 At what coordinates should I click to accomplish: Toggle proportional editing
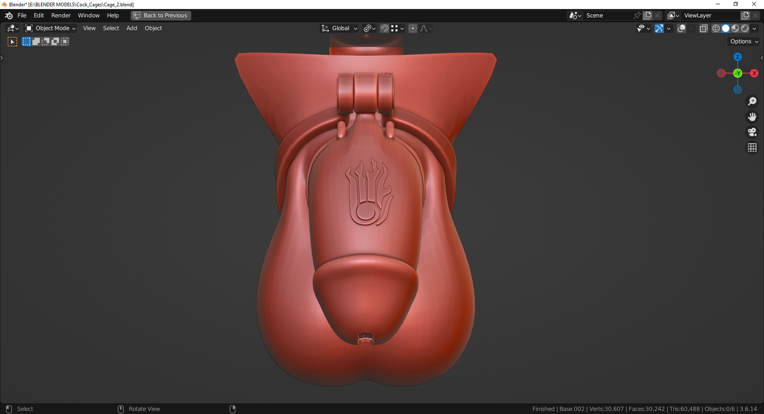click(x=413, y=28)
